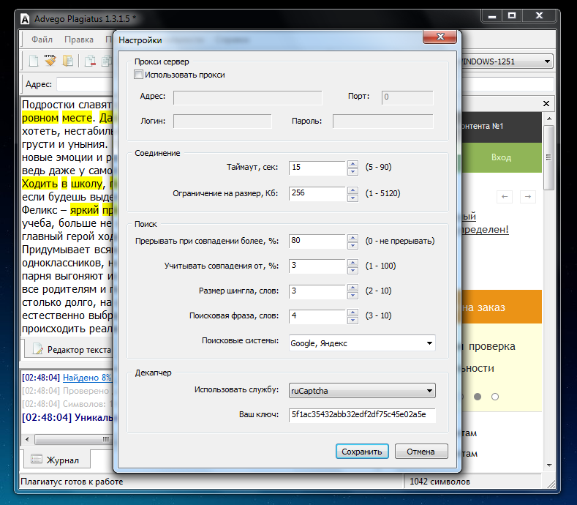
Task: Increase the Таймаут value with up arrow
Action: point(352,164)
